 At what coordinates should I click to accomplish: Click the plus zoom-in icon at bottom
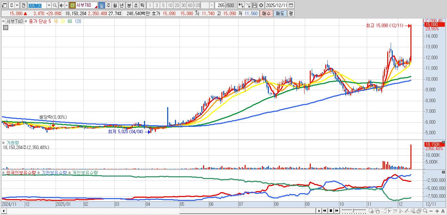437,211
